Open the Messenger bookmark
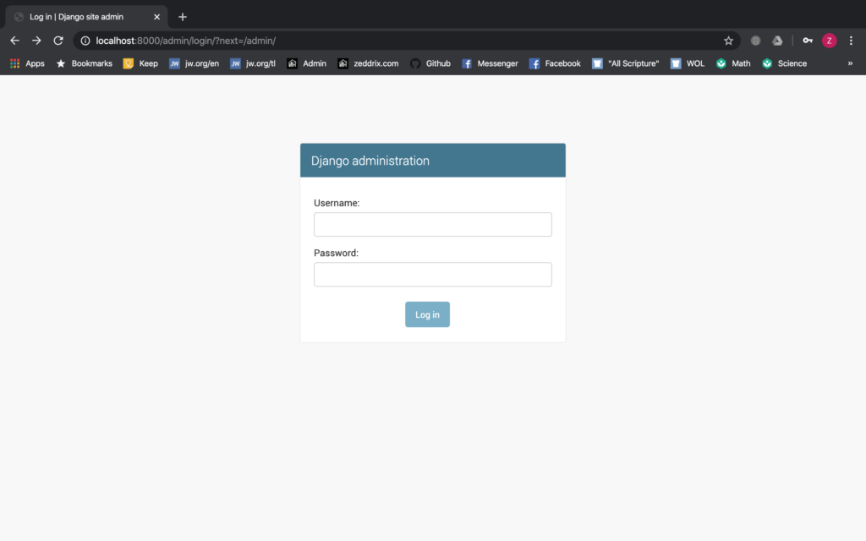This screenshot has height=541, width=866. point(490,63)
